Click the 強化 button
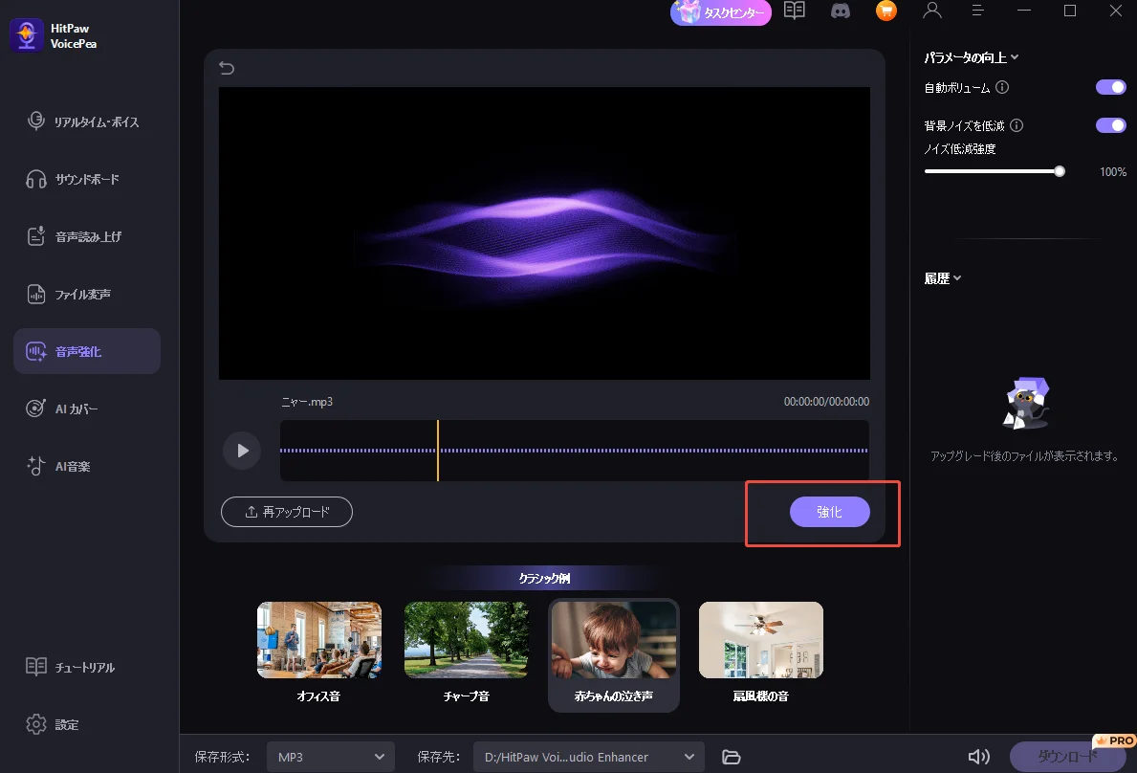The image size is (1137, 773). [829, 512]
